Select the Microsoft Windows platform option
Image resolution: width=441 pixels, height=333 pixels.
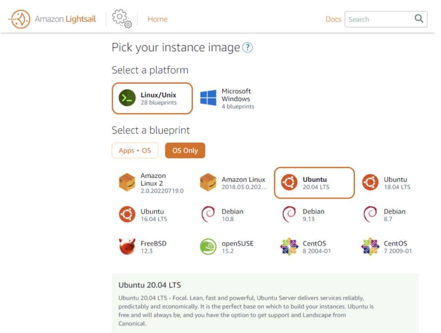(227, 98)
